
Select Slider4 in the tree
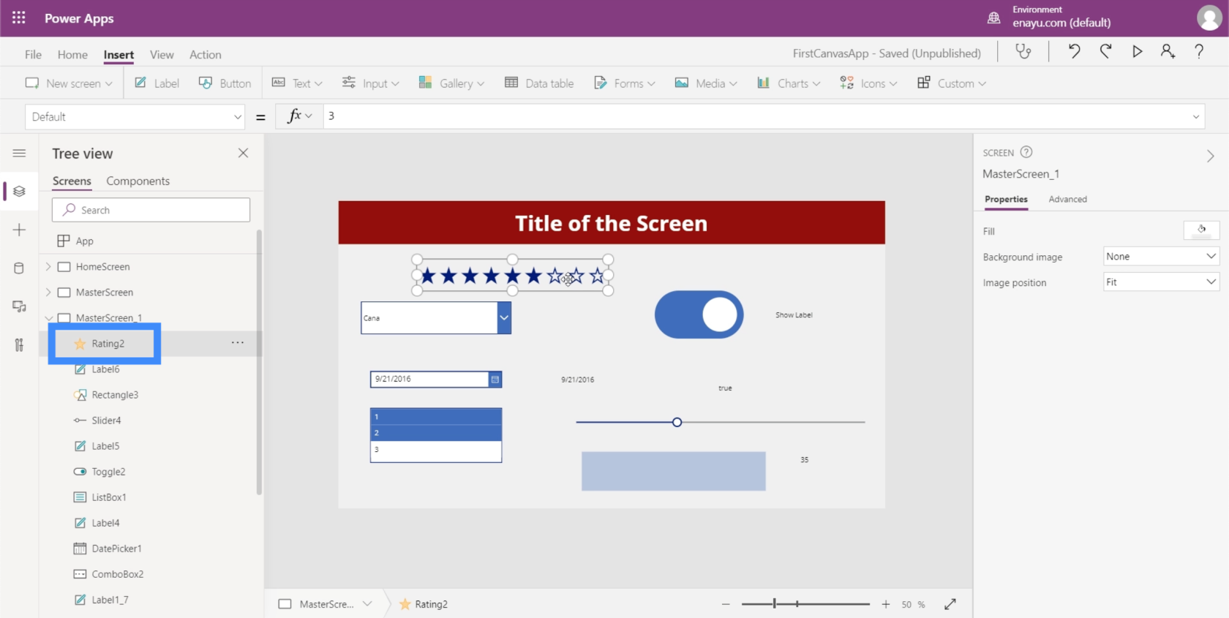click(106, 421)
